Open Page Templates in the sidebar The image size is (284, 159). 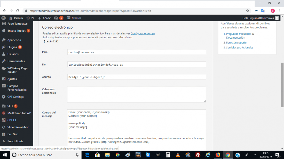coord(17,24)
